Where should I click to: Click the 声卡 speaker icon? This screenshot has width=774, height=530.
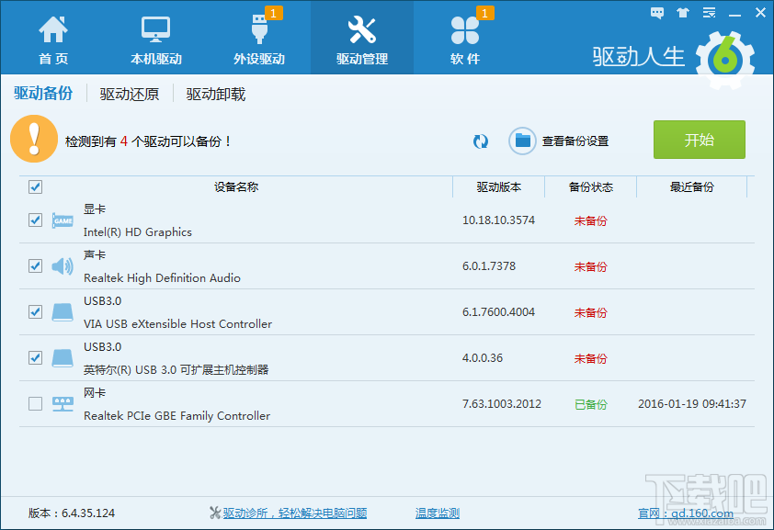tap(63, 266)
